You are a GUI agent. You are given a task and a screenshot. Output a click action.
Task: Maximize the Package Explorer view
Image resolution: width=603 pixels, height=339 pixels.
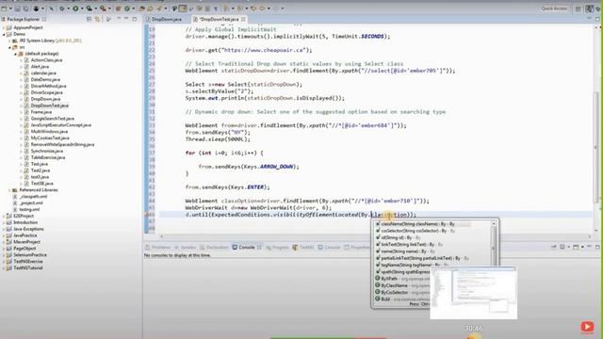134,19
